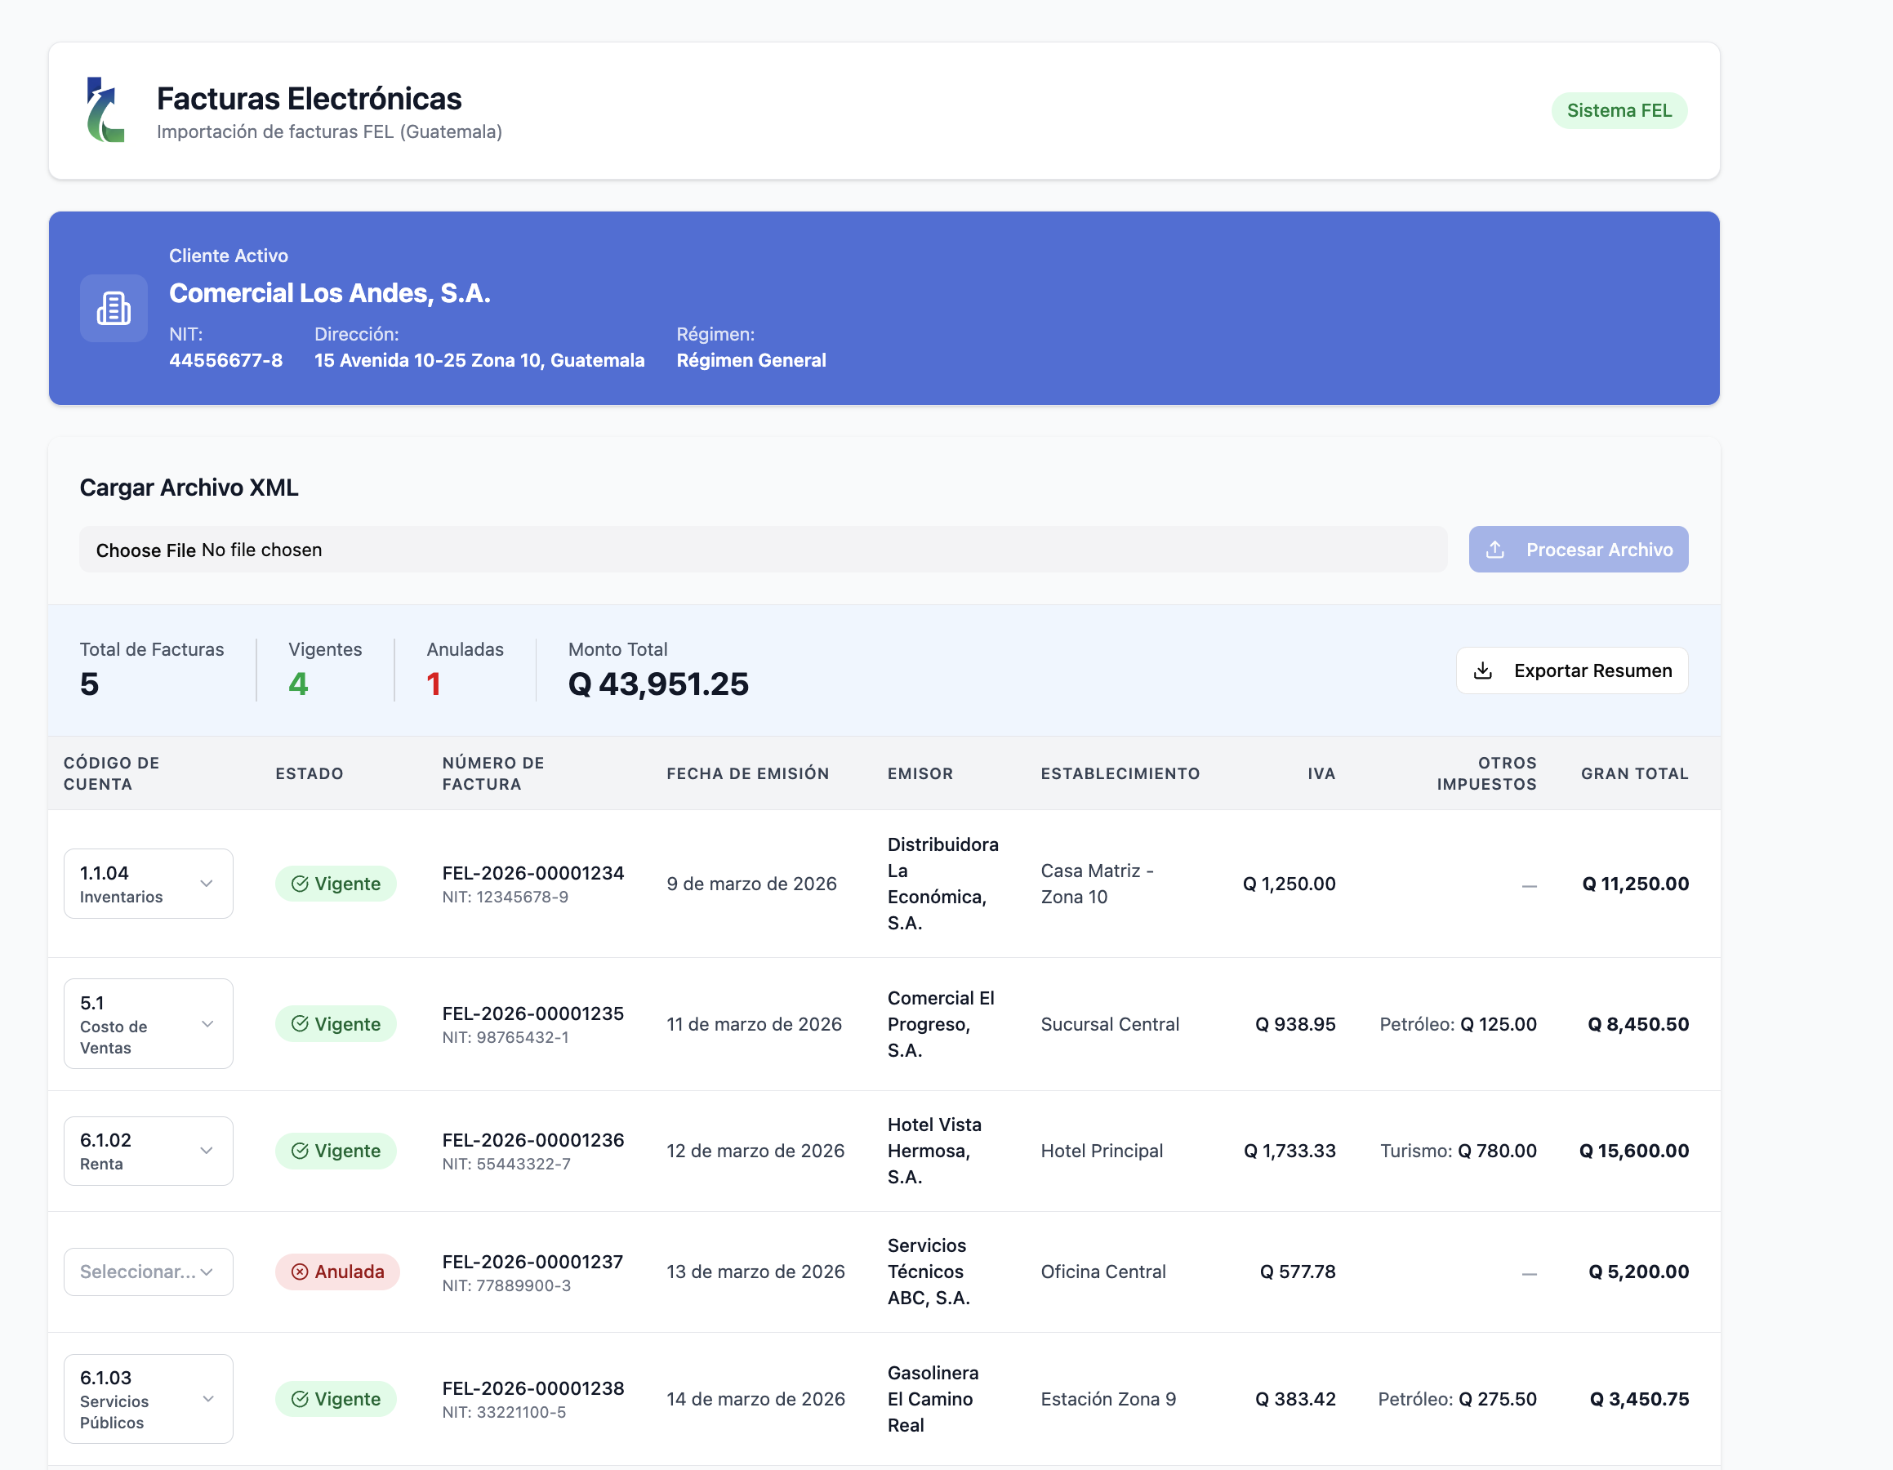Click the Vigente check icon for FEL-2026-00001234
This screenshot has height=1470, width=1893.
click(x=300, y=884)
